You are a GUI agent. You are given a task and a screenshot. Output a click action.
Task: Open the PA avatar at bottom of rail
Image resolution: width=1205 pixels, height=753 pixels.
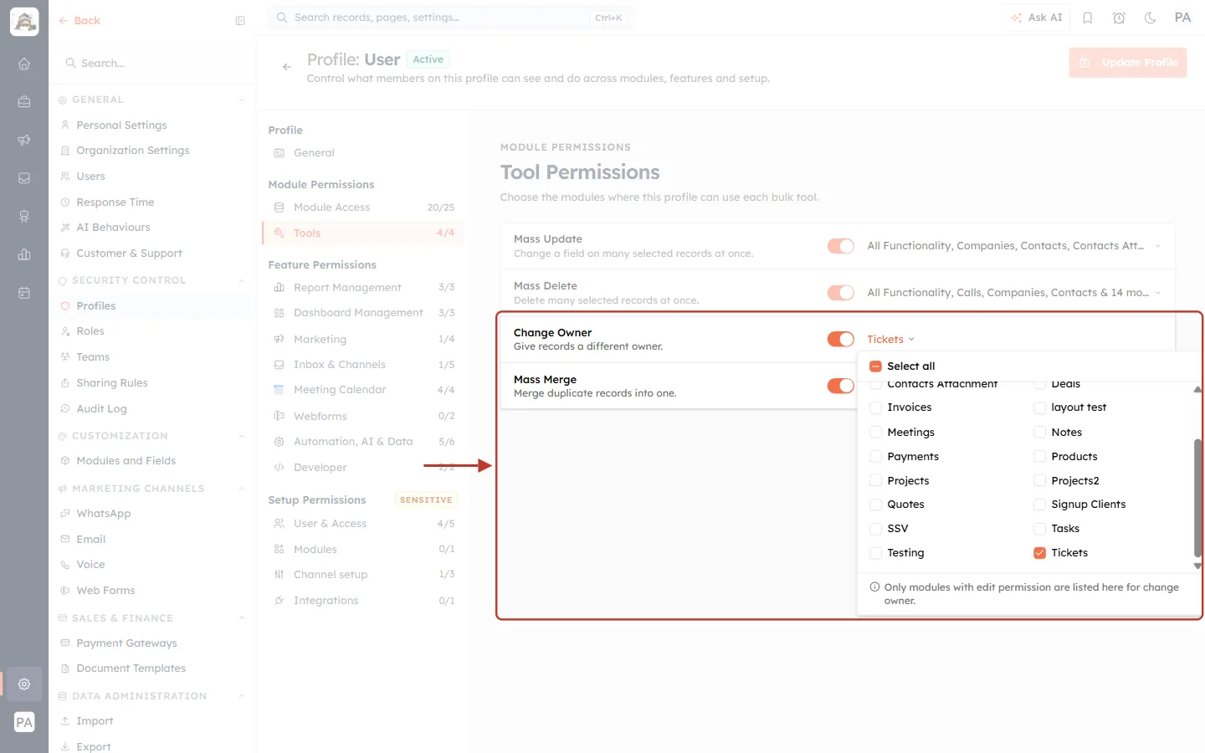click(24, 723)
